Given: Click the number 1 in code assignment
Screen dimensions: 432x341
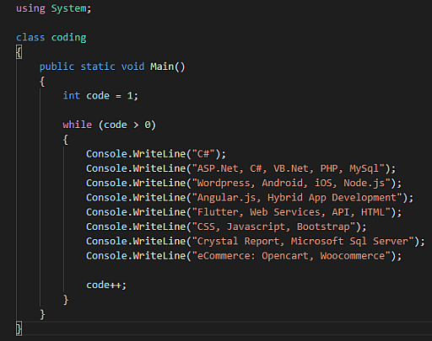Looking at the screenshot, I should tap(130, 96).
